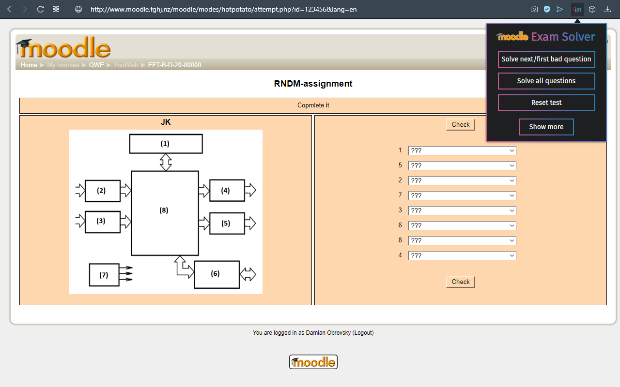
Task: Click the RNDM-assignment heading
Action: pyautogui.click(x=313, y=84)
